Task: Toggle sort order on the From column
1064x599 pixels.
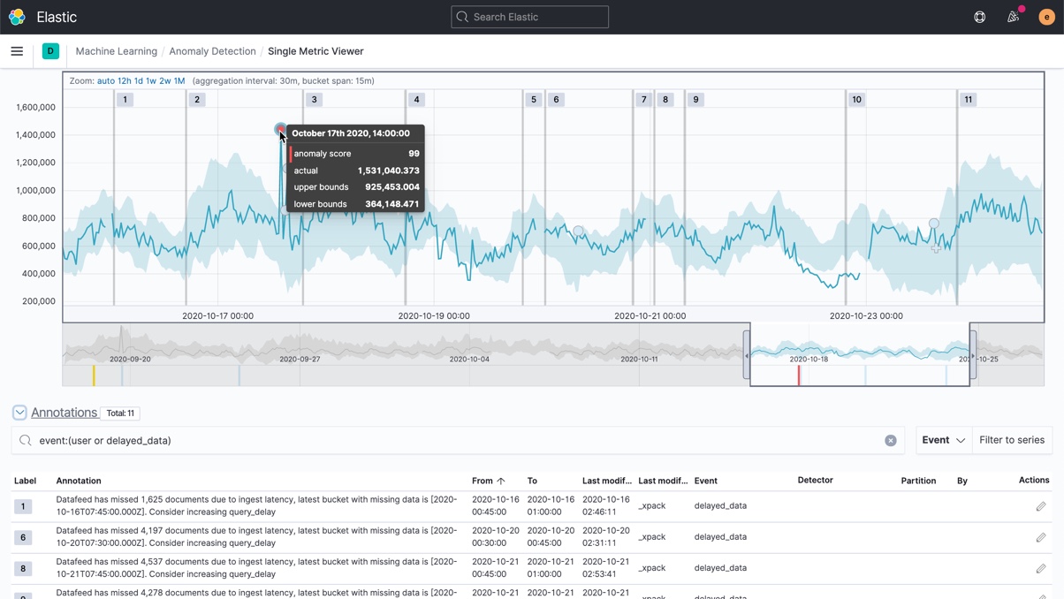Action: [485, 480]
